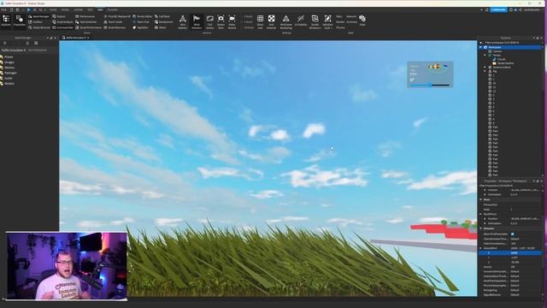Image resolution: width=547 pixels, height=308 pixels.
Task: Click the Collaborate button
Action: tap(498, 9)
